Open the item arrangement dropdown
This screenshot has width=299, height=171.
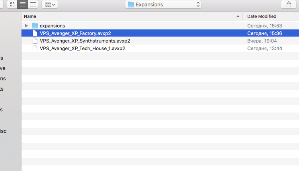click(50, 4)
